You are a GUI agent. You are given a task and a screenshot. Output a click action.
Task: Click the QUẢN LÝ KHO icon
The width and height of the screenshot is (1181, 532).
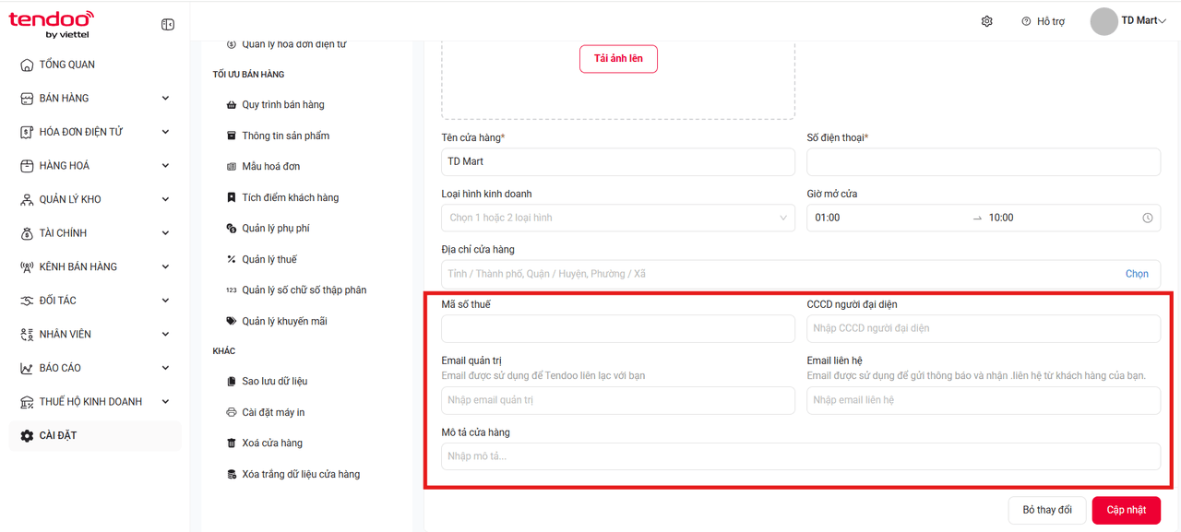(27, 199)
